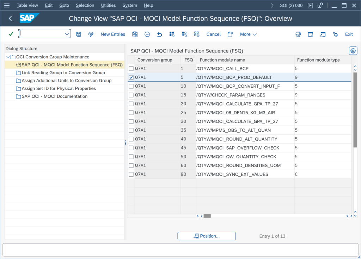Open the Goto menu

[x=64, y=5]
